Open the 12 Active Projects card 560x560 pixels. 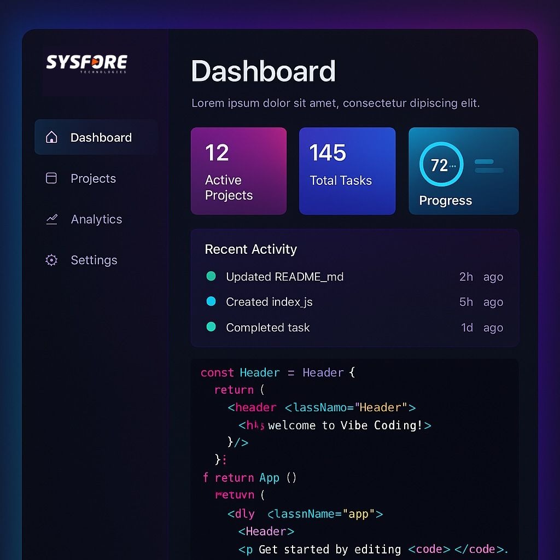tap(238, 170)
